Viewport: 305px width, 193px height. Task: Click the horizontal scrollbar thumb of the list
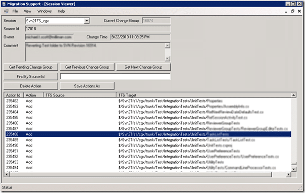140,174
